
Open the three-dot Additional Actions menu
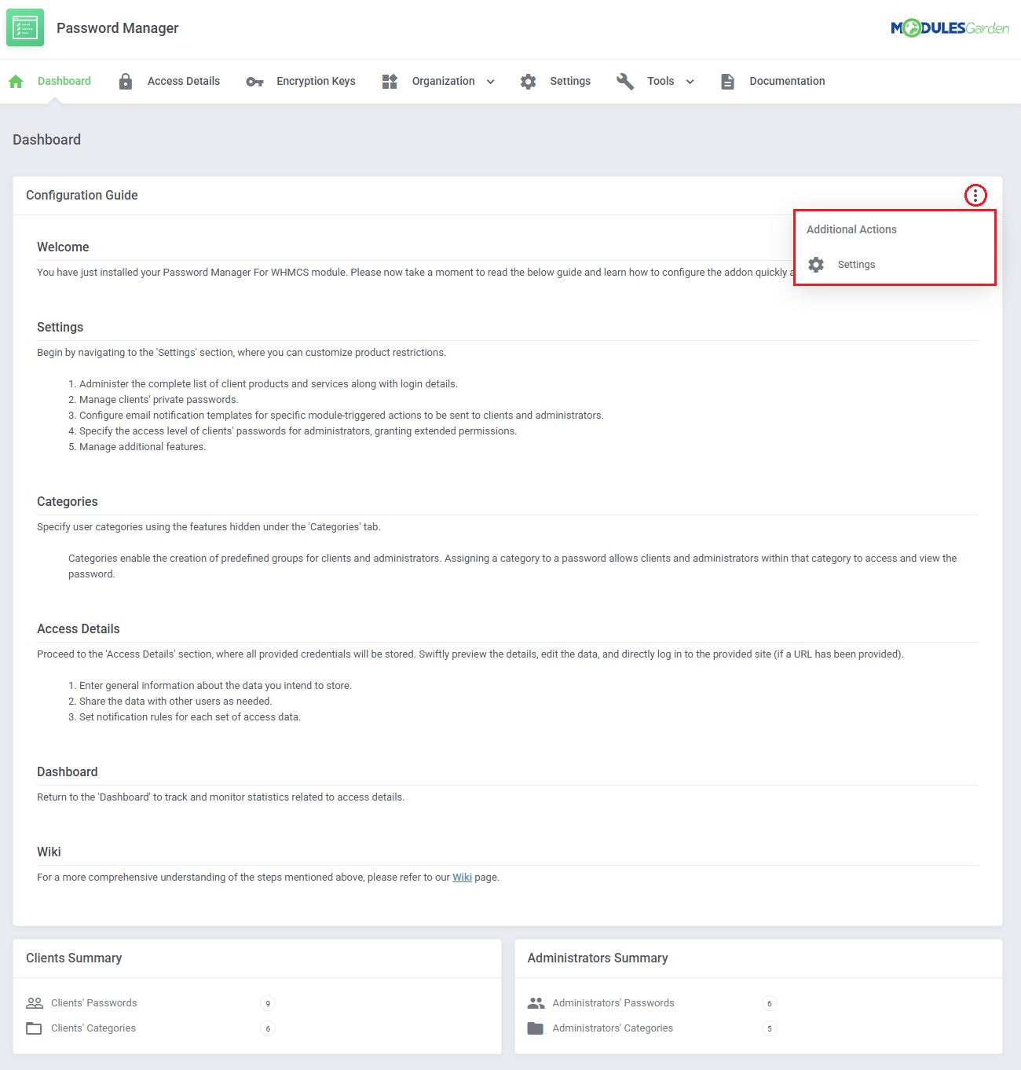(x=975, y=196)
